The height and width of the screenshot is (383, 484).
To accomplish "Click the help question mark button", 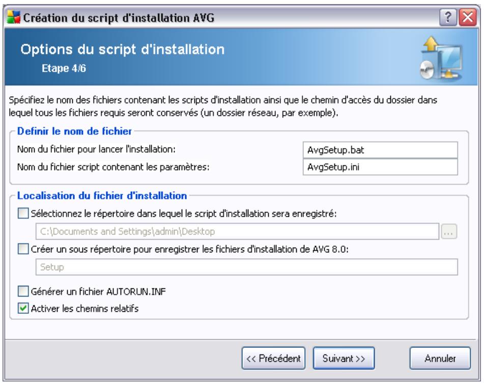I will tap(448, 17).
